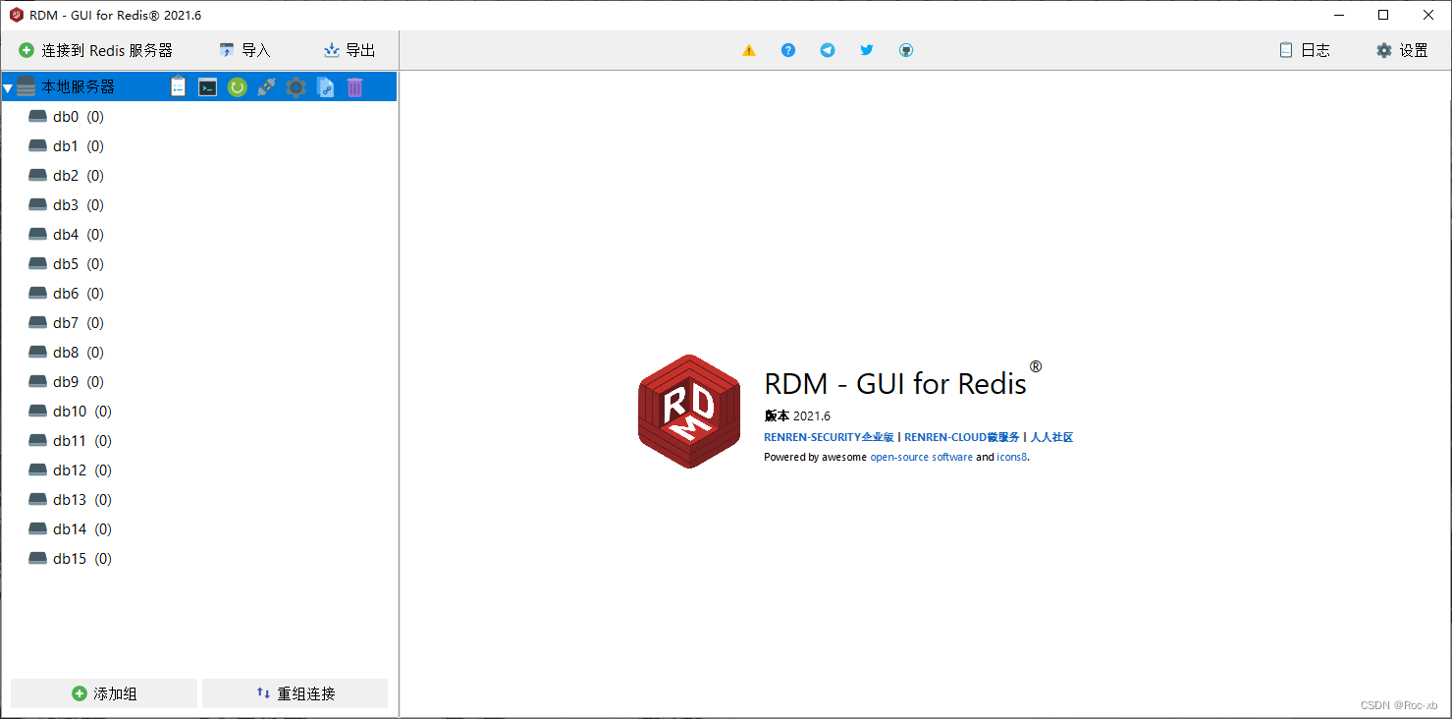Select database db5
Screen dimensions: 1452x719
199,264
